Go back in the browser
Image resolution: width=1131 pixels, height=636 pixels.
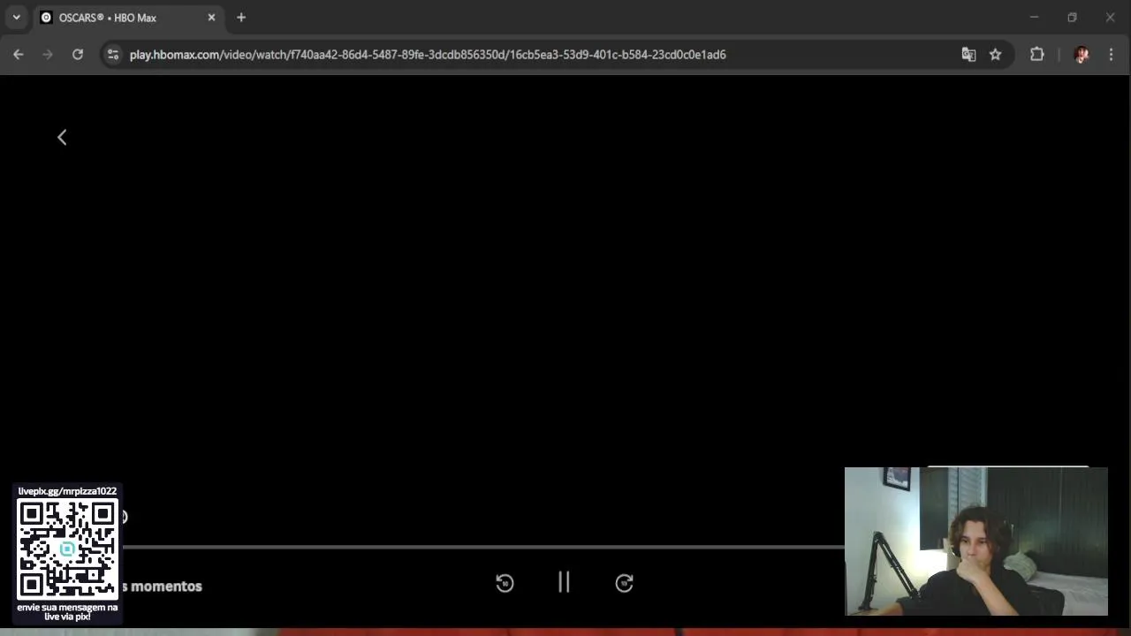pos(19,55)
